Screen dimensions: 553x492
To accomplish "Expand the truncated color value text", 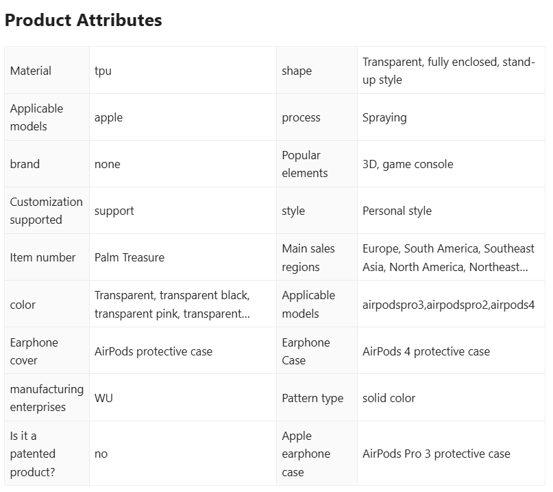I will point(173,304).
